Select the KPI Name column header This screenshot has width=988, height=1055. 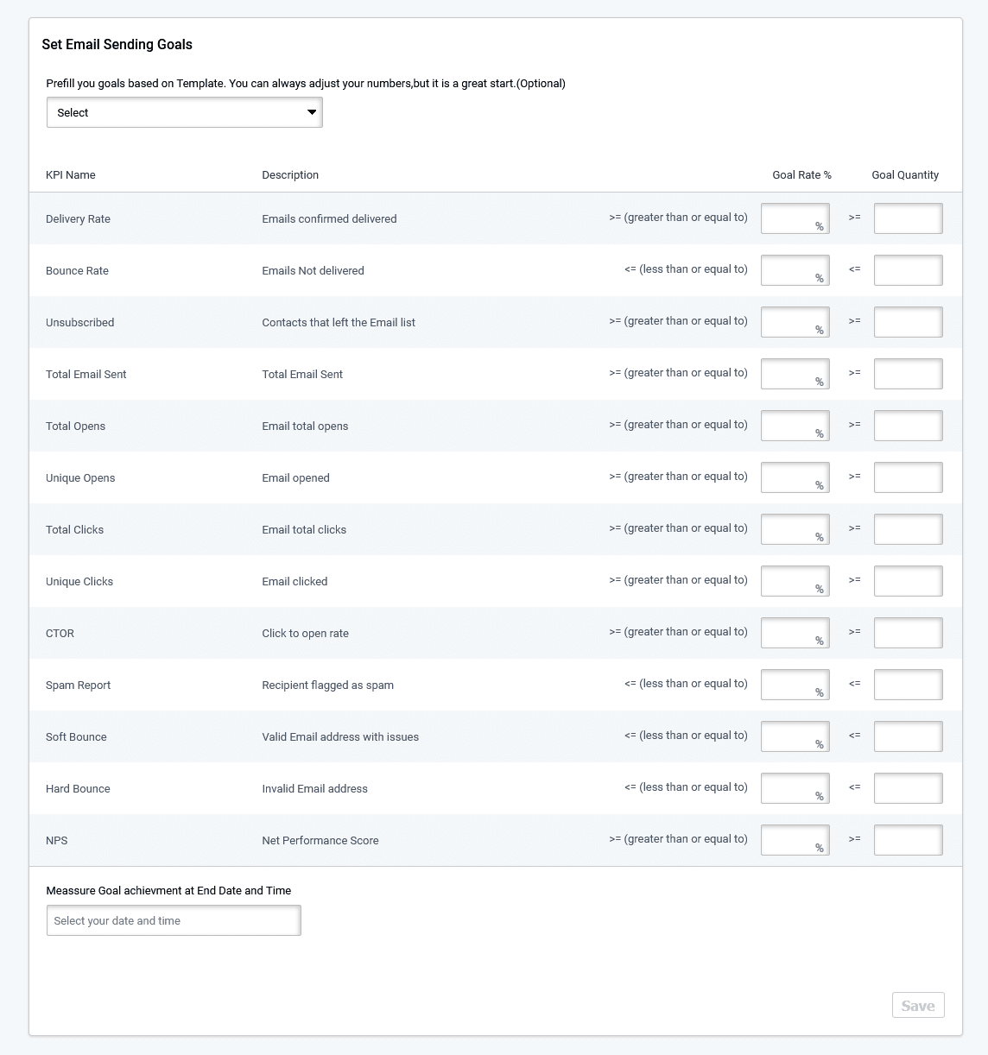click(x=70, y=174)
